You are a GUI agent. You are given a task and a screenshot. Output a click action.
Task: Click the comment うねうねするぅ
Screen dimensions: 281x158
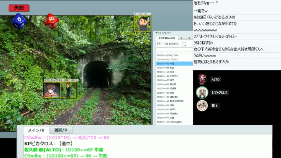pyautogui.click(x=203, y=43)
